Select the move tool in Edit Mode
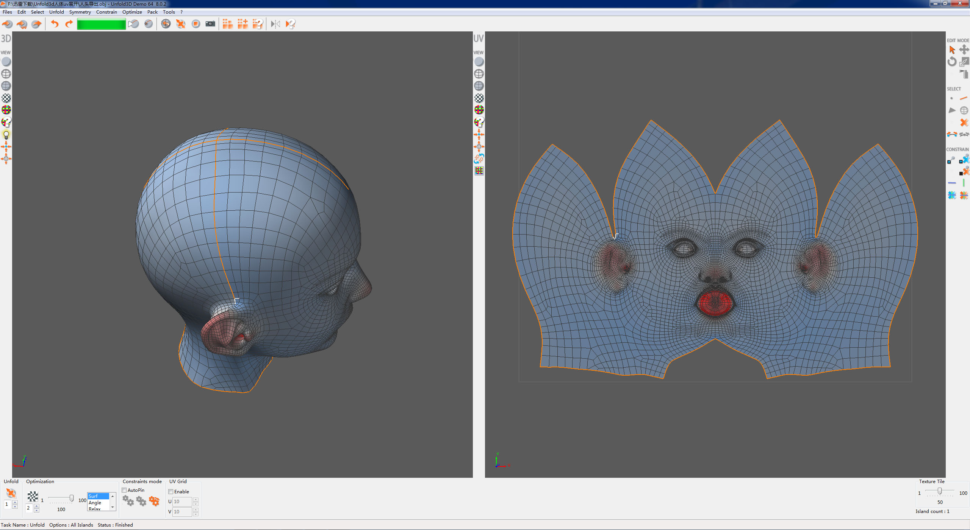Screen dimensions: 970x530 (x=964, y=50)
